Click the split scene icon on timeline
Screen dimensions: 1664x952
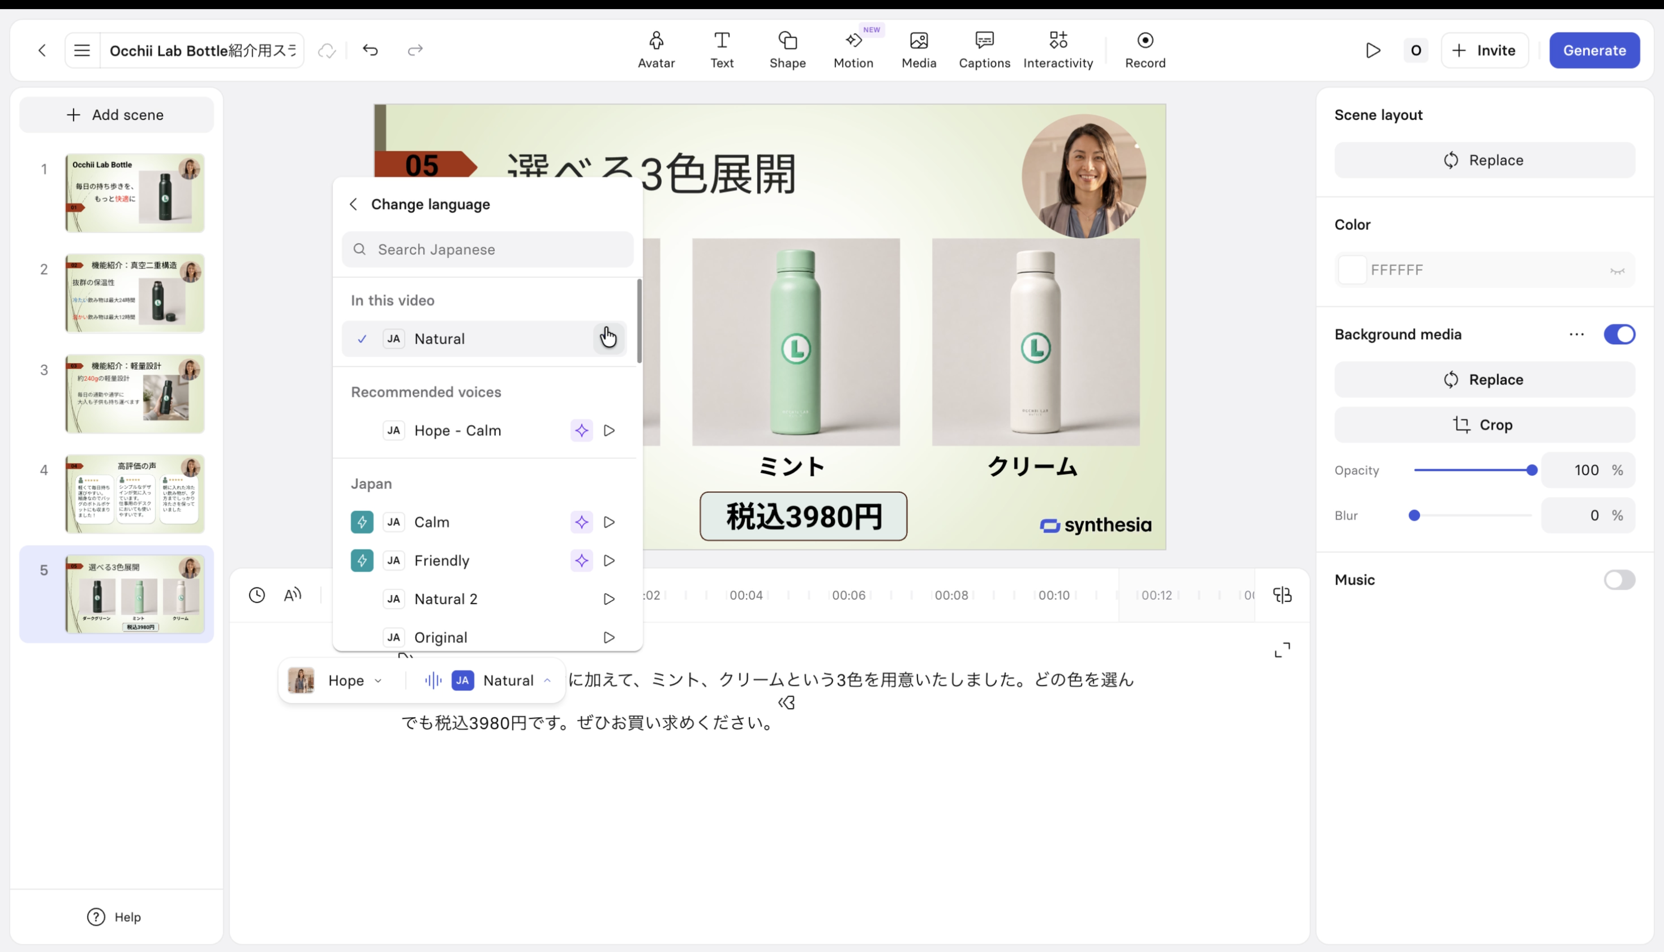coord(1282,594)
